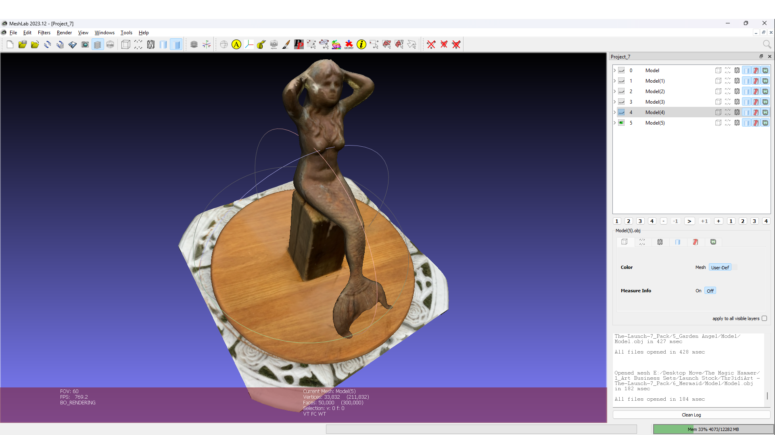Screen dimensions: 775x435
Task: Click the Reload mesh icon
Action: pos(48,44)
